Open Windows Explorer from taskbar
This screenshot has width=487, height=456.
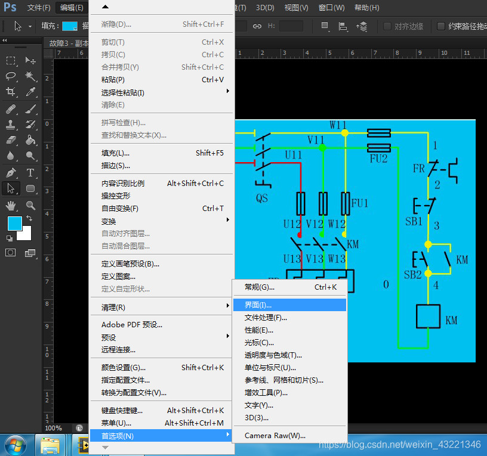pyautogui.click(x=50, y=445)
